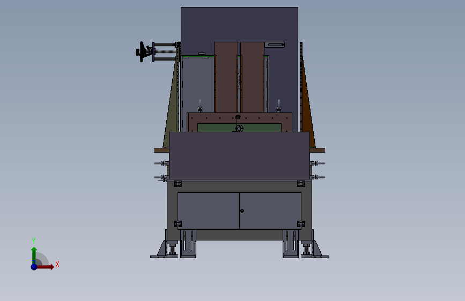Pick the upper left adjusting bolt on the frame
The width and height of the screenshot is (465, 301).
[161, 163]
